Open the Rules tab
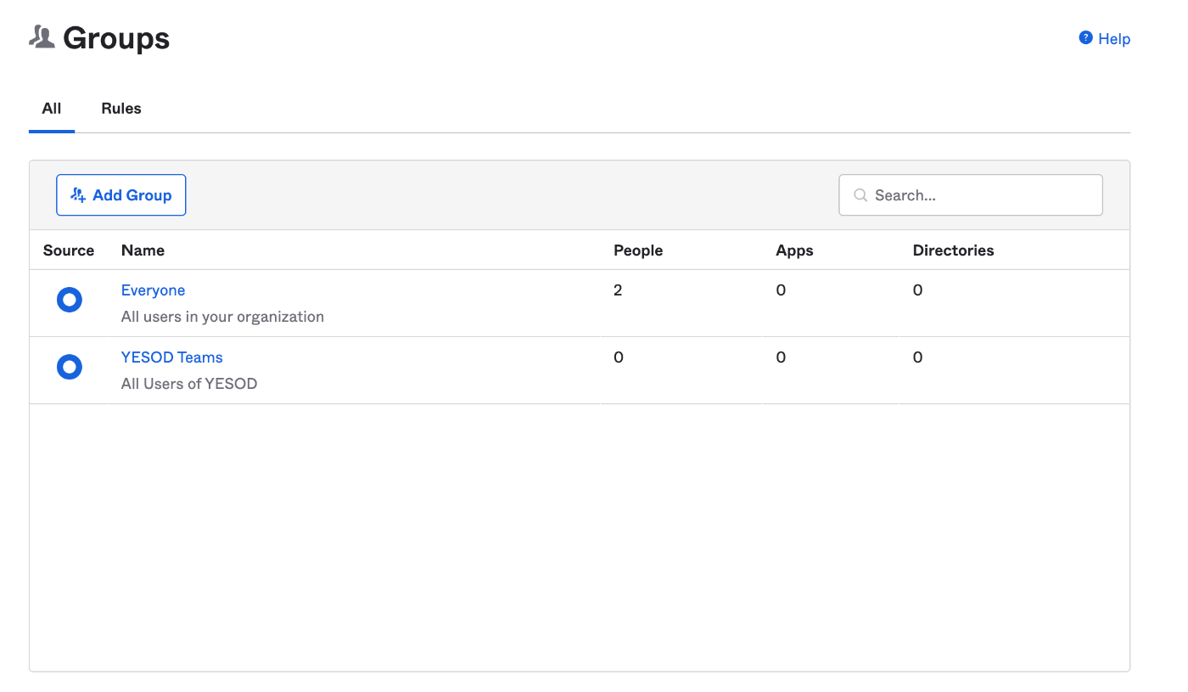 click(x=121, y=109)
